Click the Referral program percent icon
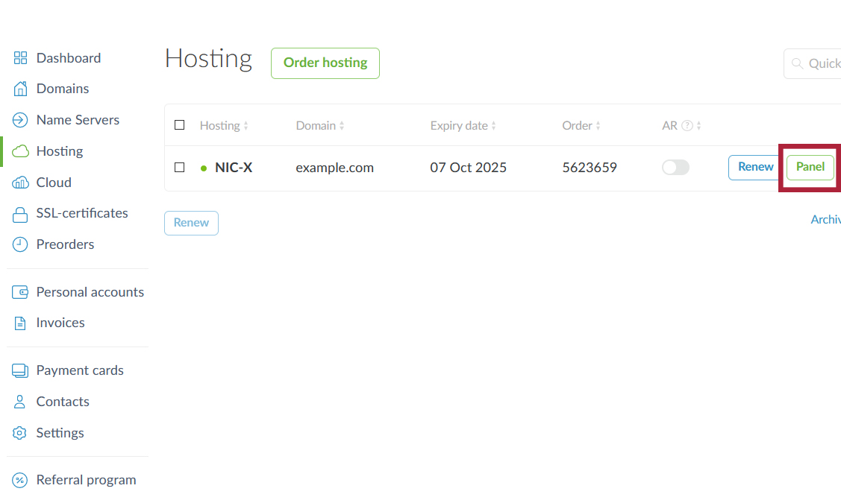The width and height of the screenshot is (841, 503). (x=21, y=480)
